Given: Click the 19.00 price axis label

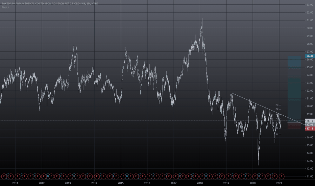Looking at the screenshot, I should (310, 114).
